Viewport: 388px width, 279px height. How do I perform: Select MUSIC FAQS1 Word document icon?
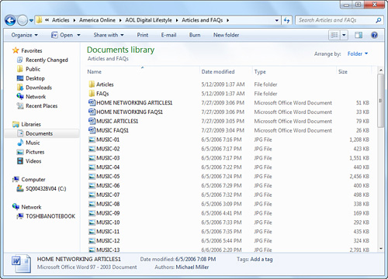pos(92,130)
